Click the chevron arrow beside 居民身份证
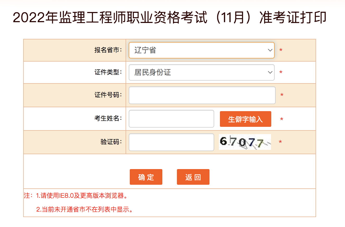Image resolution: width=345 pixels, height=227 pixels. tap(270, 72)
